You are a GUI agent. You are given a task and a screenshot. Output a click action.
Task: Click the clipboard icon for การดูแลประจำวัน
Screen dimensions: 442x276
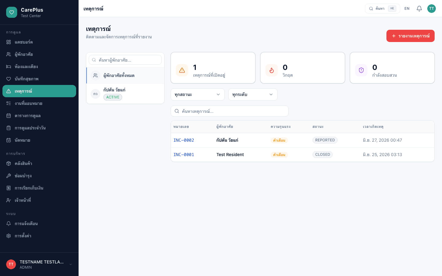tap(9, 128)
